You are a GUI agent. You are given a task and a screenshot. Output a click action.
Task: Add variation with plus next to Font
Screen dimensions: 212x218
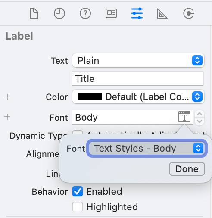point(7,117)
